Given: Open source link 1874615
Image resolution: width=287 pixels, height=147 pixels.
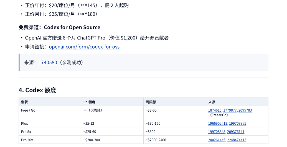Looking at the screenshot, I should point(215,110).
